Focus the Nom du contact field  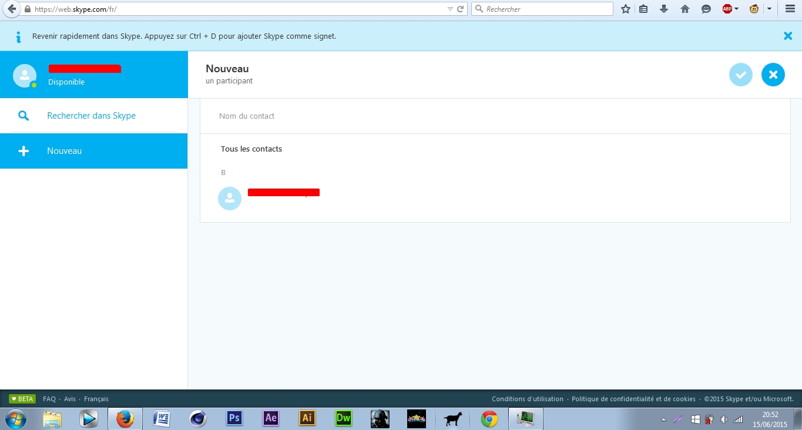(x=495, y=116)
